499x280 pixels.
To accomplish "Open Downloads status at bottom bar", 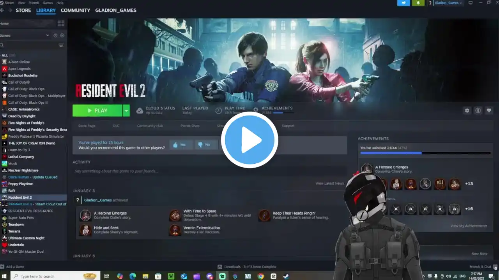I will tap(247, 267).
